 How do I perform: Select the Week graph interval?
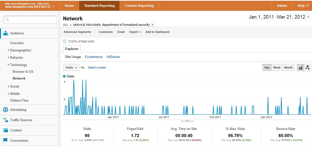pos(277,67)
